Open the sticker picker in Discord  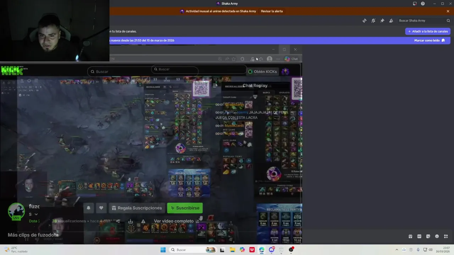[428, 236]
